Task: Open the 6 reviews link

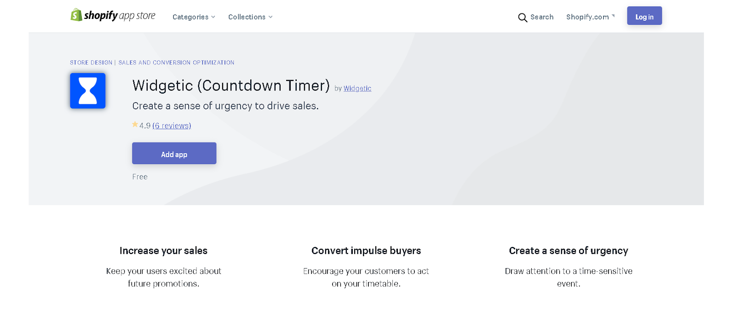Action: (x=172, y=126)
